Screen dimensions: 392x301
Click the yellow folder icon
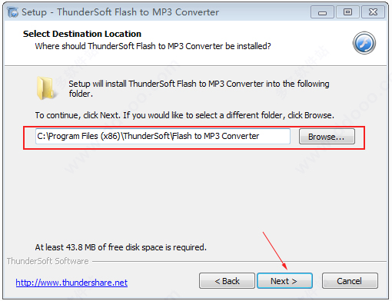[45, 88]
